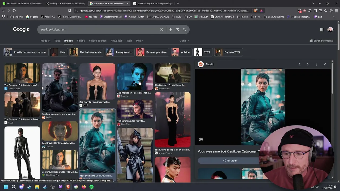Click inside the Google search input field
The width and height of the screenshot is (340, 191).
click(98, 29)
